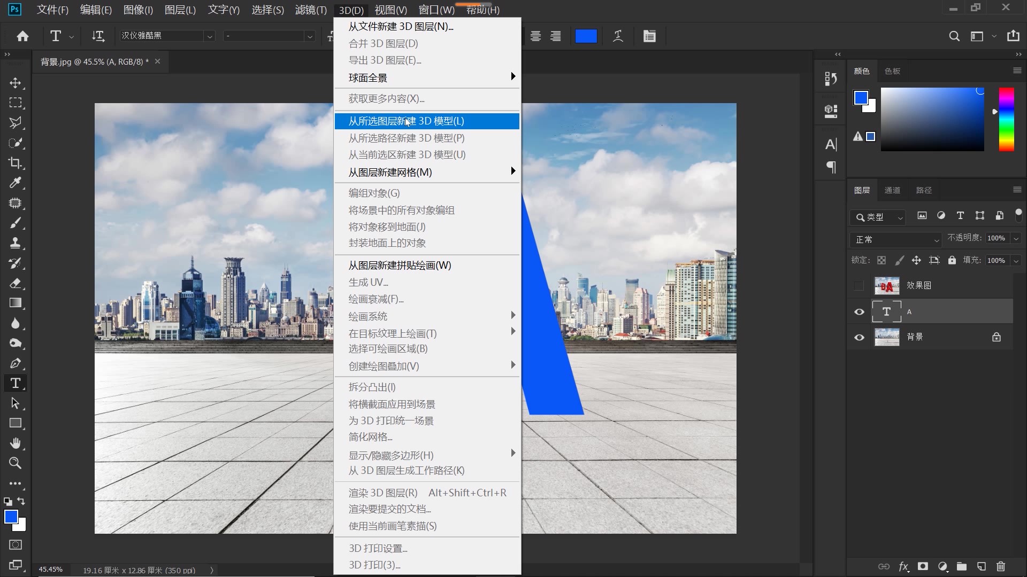Click the foreground color in toolbar

11,517
